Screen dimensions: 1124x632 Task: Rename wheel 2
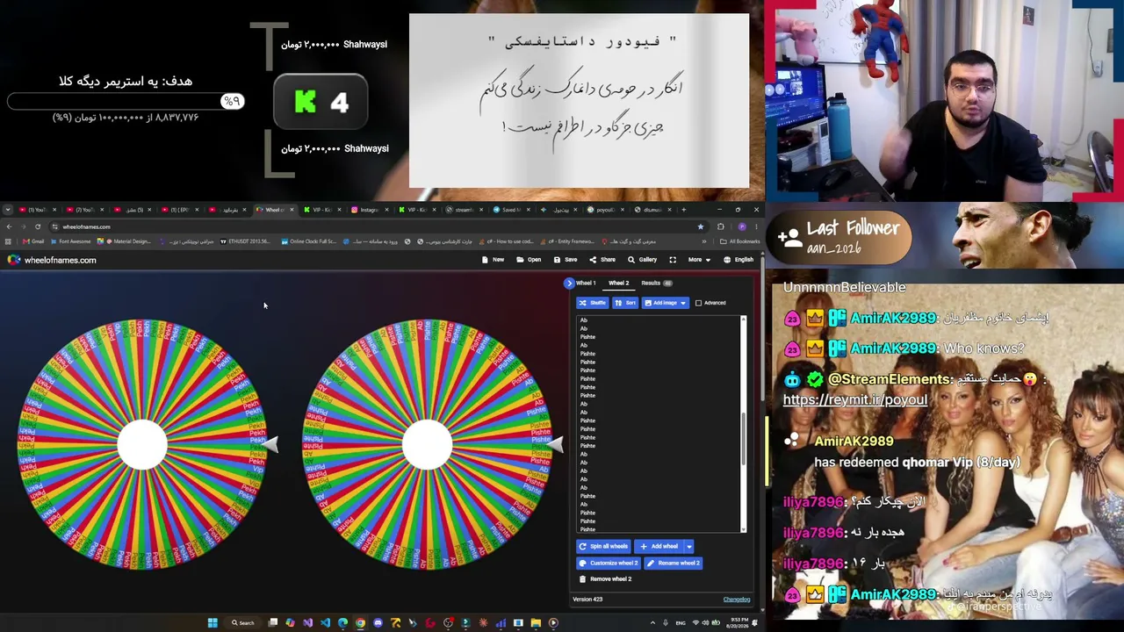coord(674,563)
